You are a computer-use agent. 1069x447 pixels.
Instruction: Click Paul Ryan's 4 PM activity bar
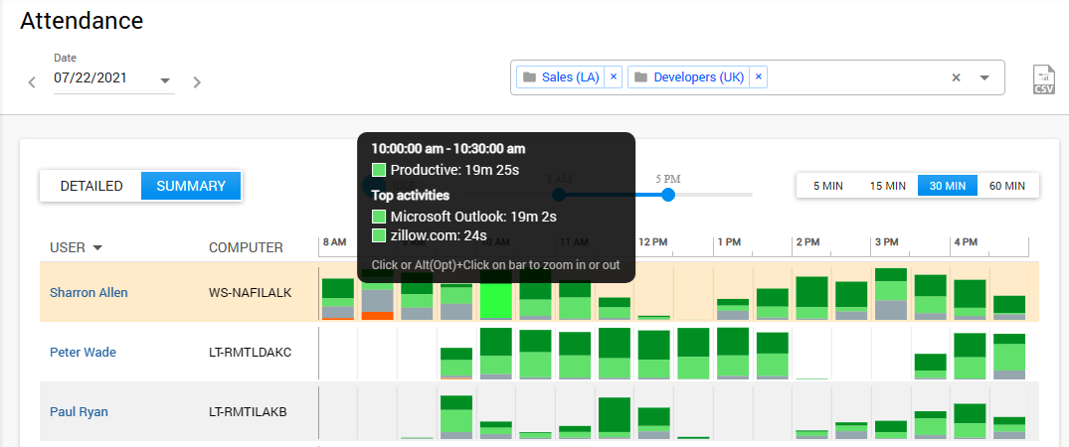click(970, 421)
